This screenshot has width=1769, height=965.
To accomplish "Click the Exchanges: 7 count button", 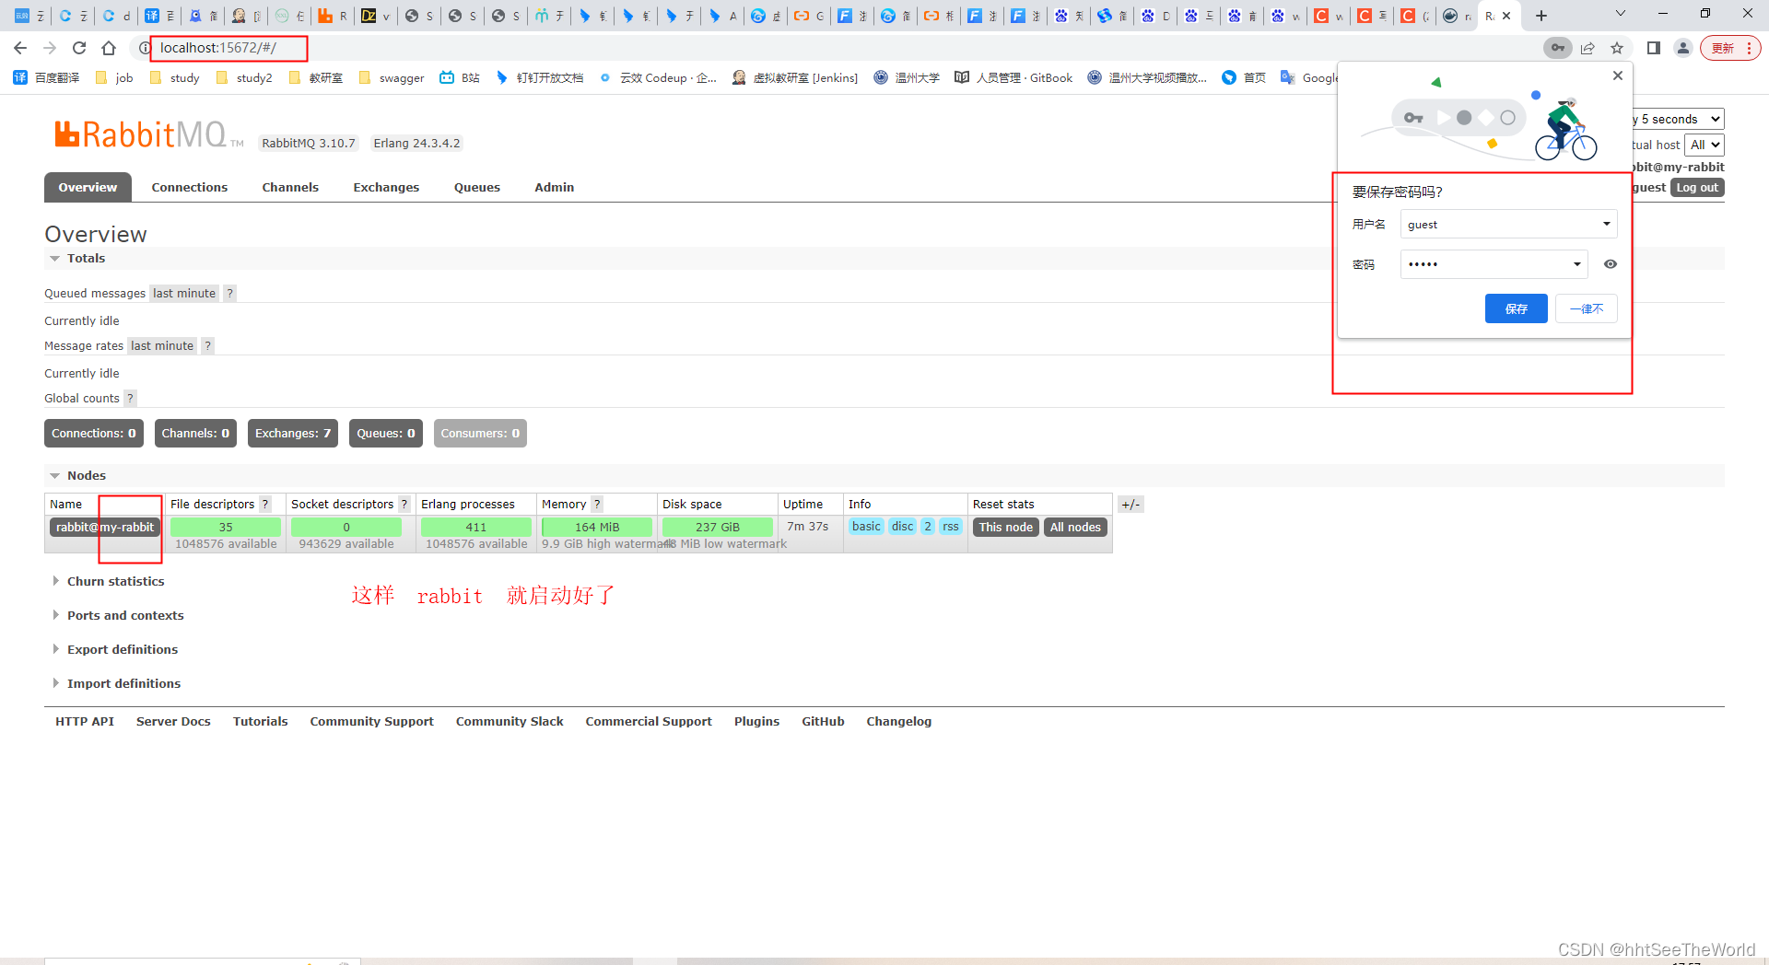I will click(x=293, y=434).
